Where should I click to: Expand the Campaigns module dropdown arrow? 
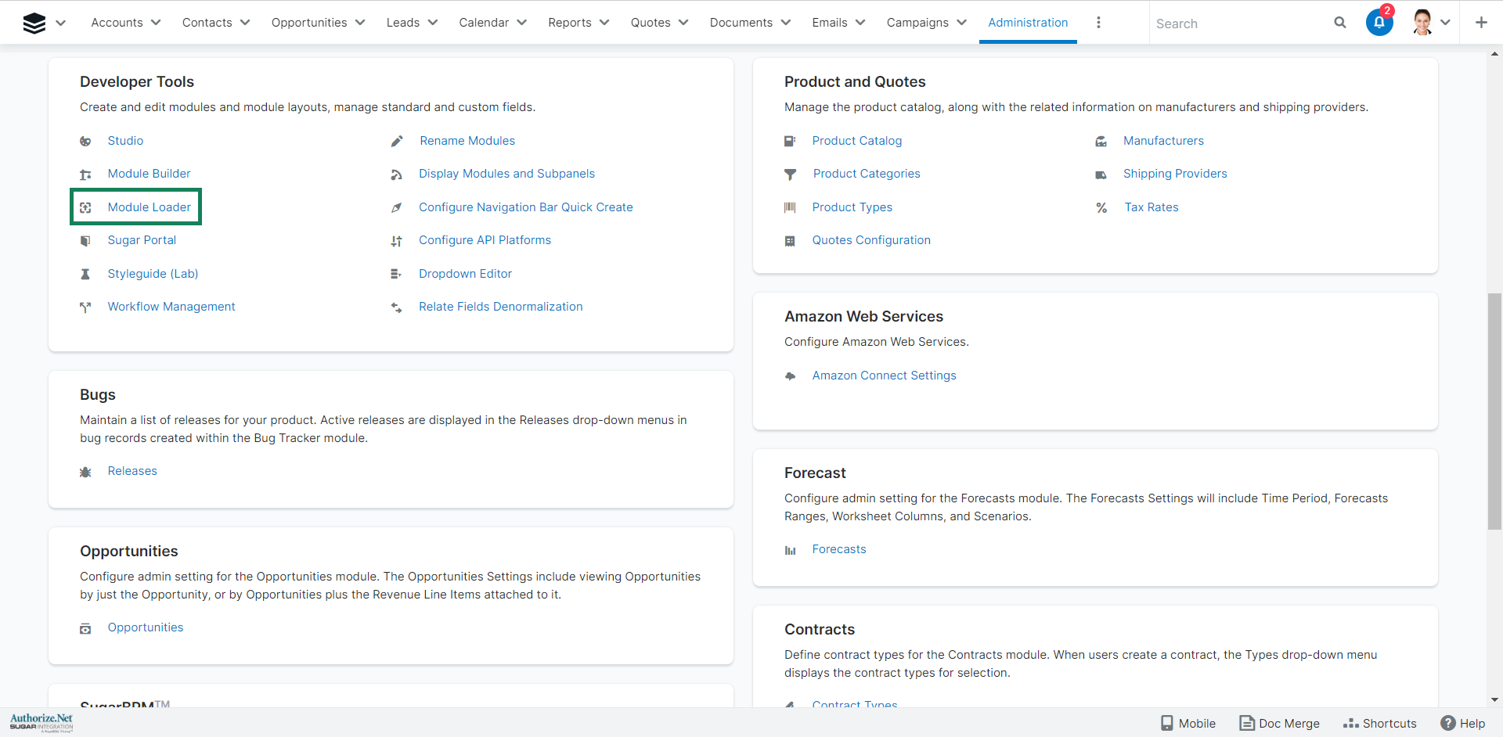(x=962, y=23)
